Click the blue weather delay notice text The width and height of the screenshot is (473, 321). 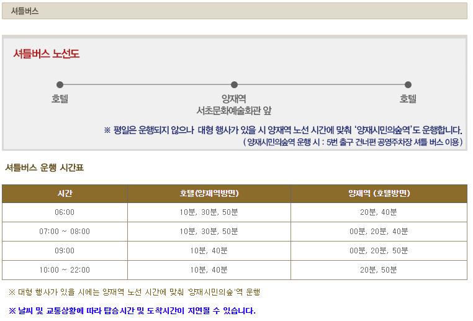132,310
